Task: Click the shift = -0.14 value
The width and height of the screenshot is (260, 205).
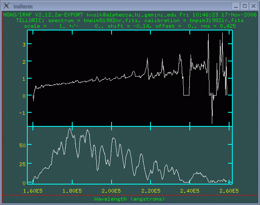Action: click(x=129, y=26)
